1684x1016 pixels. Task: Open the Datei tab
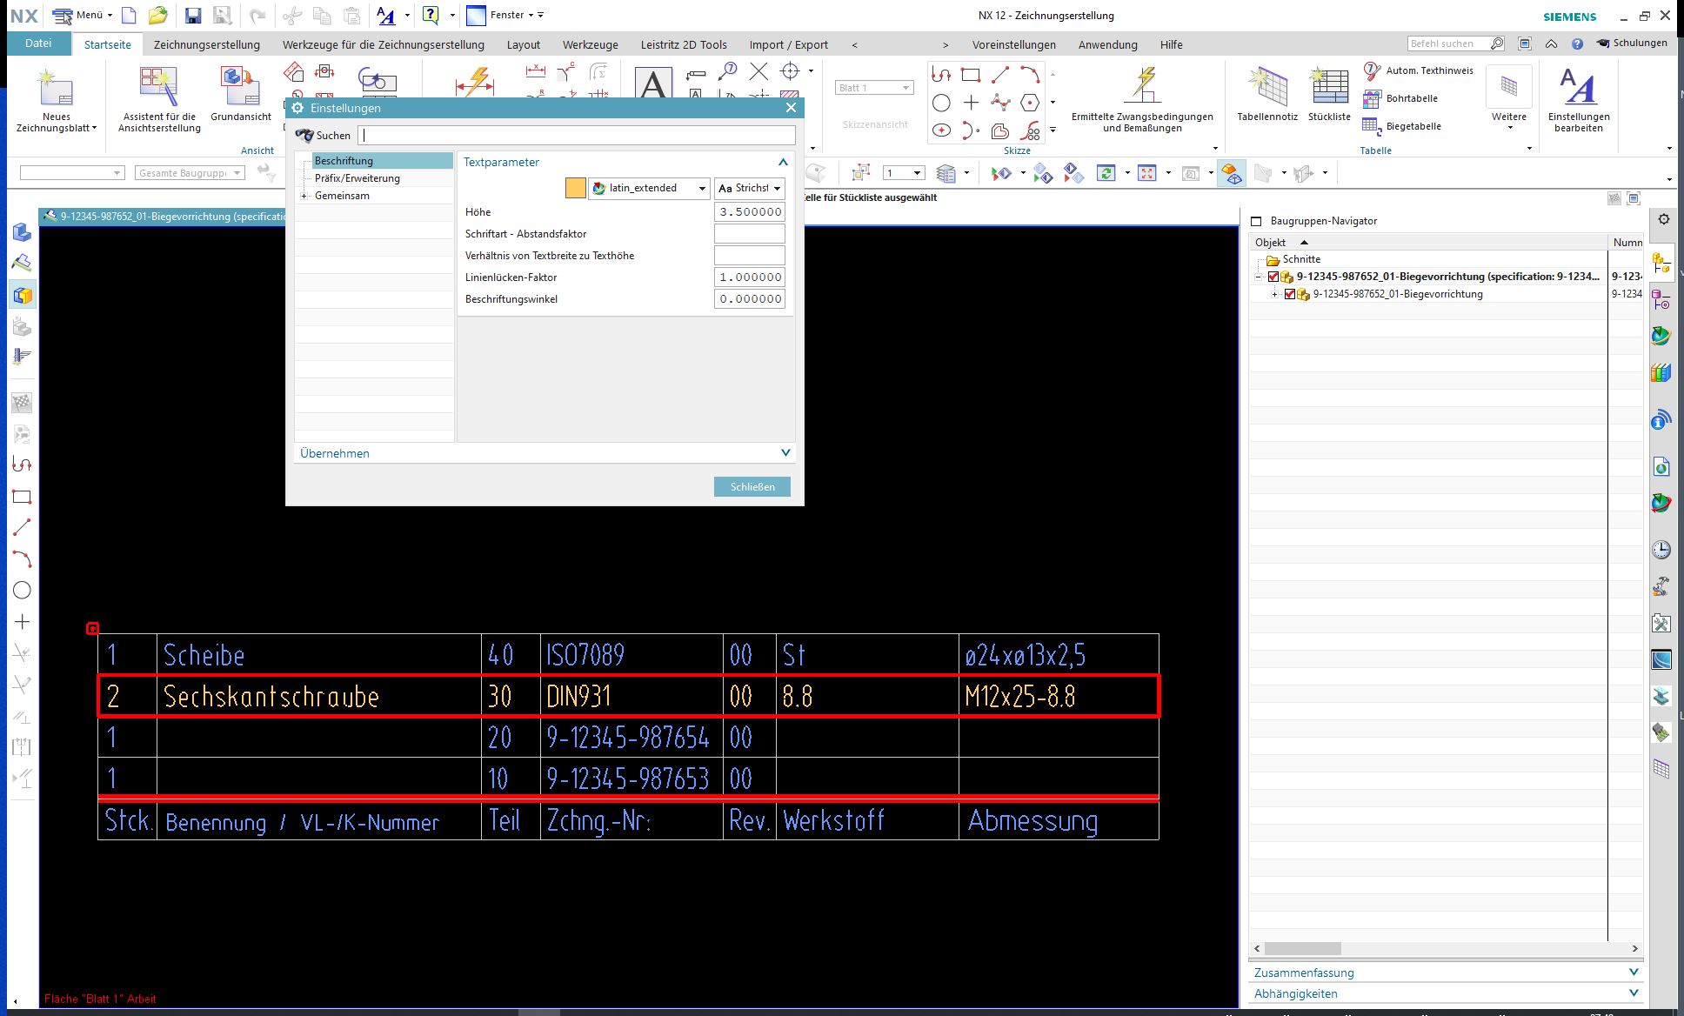pyautogui.click(x=38, y=43)
